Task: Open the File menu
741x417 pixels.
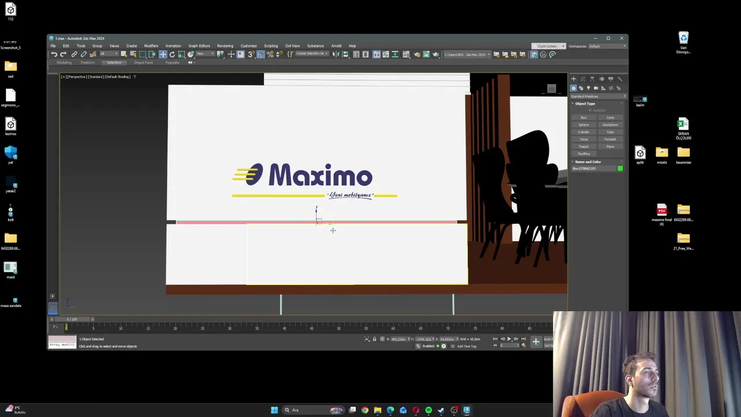Action: [53, 46]
